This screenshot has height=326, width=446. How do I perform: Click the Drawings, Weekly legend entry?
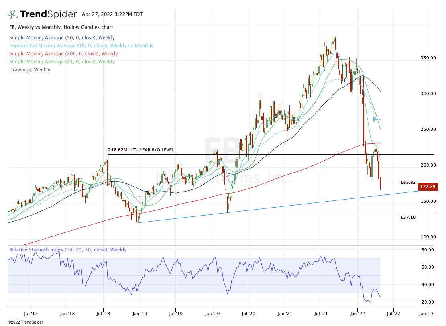coord(30,70)
